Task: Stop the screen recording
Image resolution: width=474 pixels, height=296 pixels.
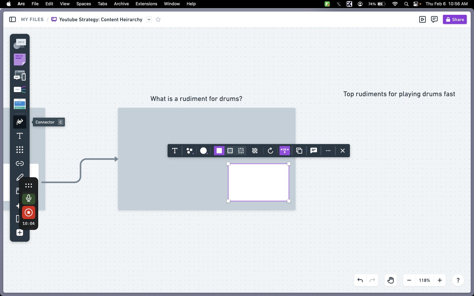Action: point(28,213)
